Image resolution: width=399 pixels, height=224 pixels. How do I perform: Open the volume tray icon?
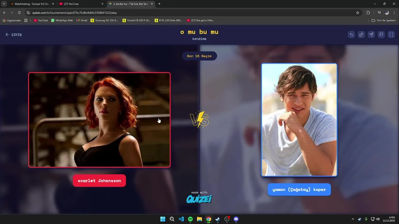coord(378,219)
